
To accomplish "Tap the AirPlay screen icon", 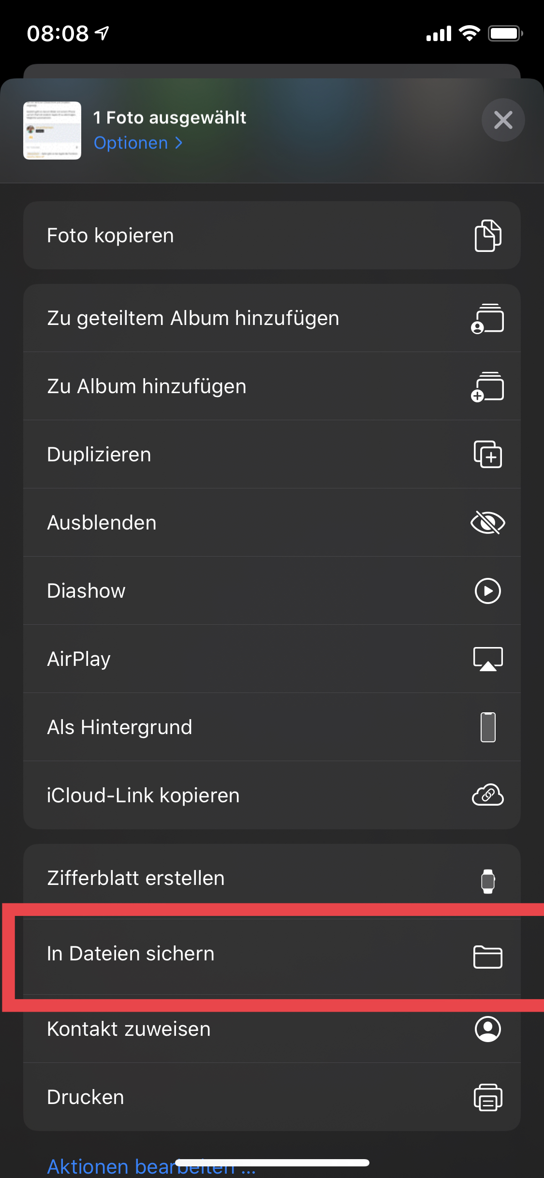I will tap(487, 659).
